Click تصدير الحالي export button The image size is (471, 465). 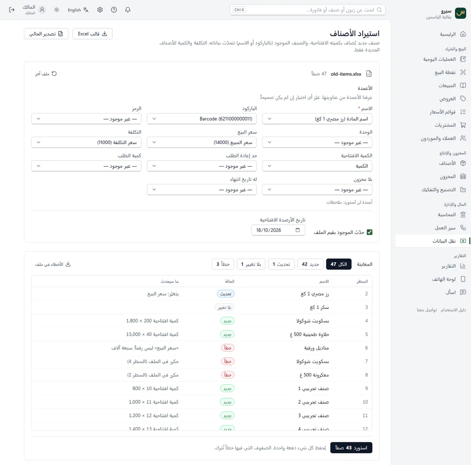tap(46, 34)
